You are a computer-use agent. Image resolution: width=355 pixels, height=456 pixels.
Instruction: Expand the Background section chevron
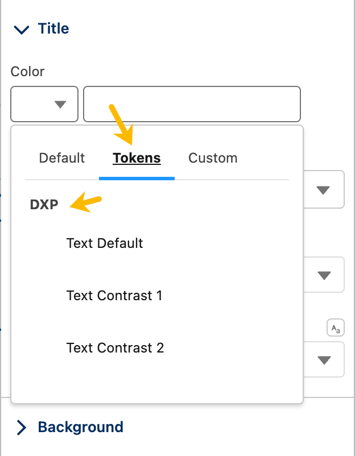[22, 427]
